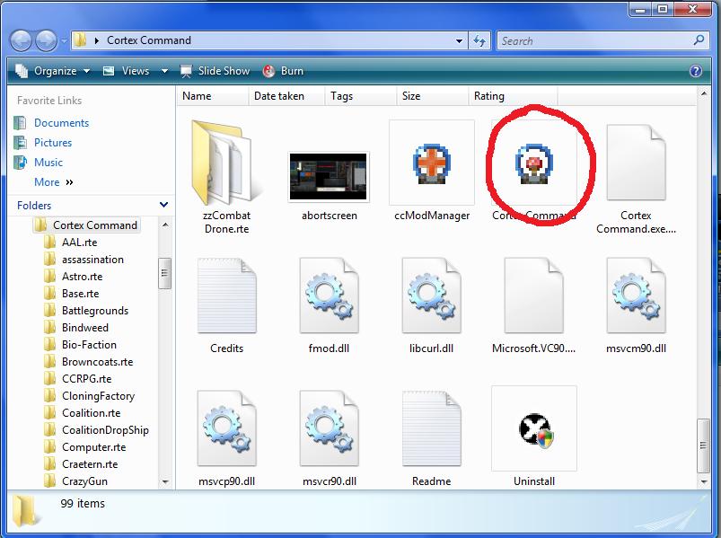Open Documents in Favorite Links
Screen dimensions: 721x538
pos(61,123)
